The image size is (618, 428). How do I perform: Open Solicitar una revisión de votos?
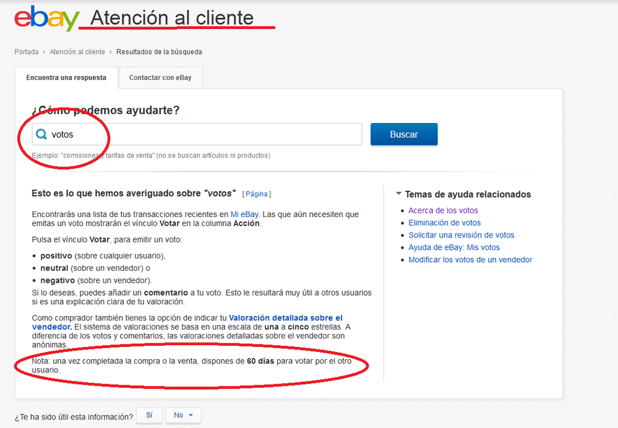click(x=461, y=235)
